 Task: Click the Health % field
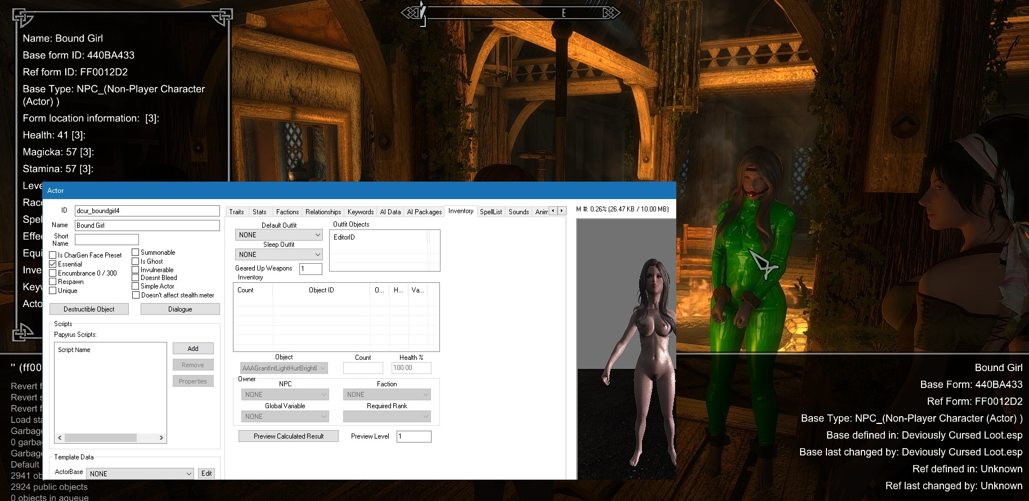pyautogui.click(x=411, y=368)
